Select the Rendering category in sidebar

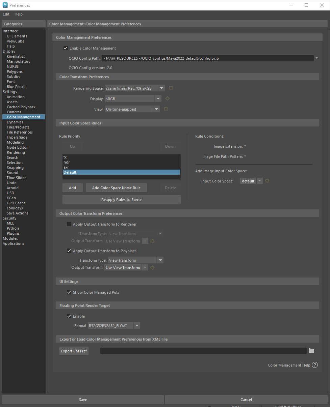16,152
